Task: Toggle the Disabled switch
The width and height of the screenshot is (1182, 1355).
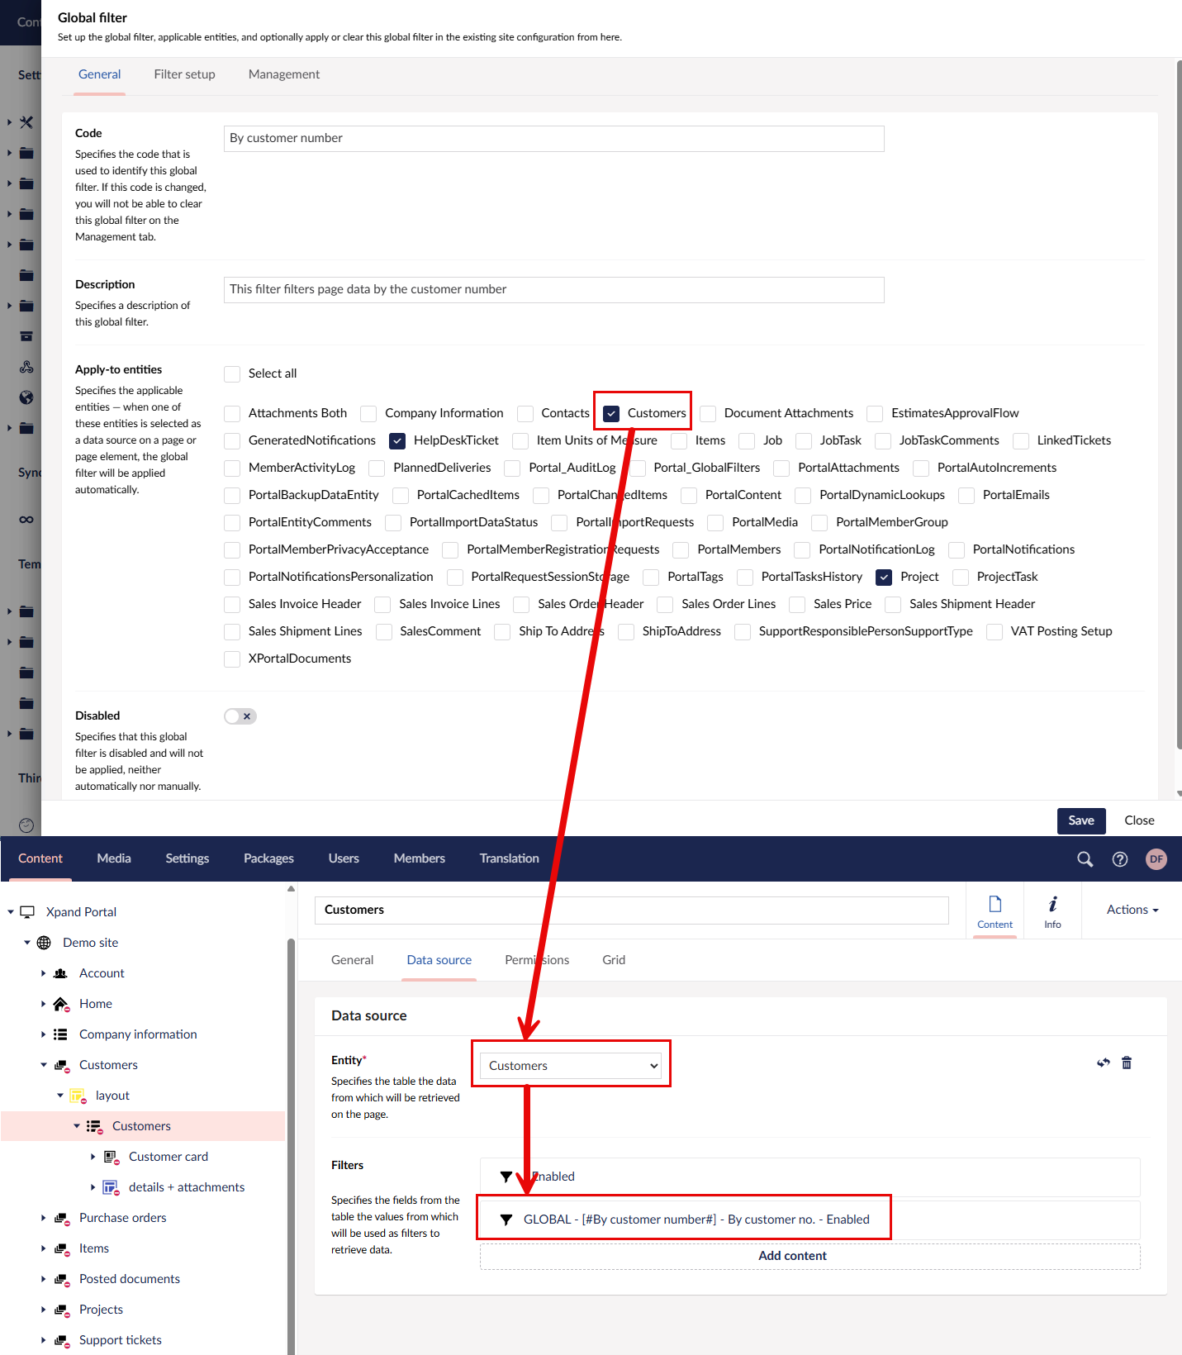Action: click(x=240, y=716)
